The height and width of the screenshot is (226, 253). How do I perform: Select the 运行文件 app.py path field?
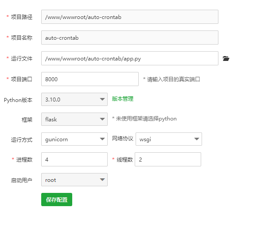click(x=130, y=58)
